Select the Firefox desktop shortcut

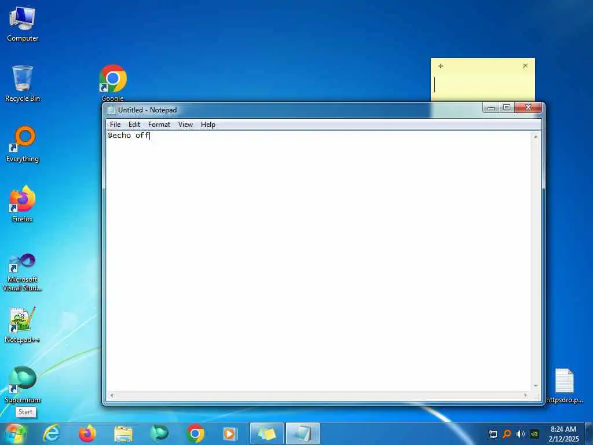(23, 205)
